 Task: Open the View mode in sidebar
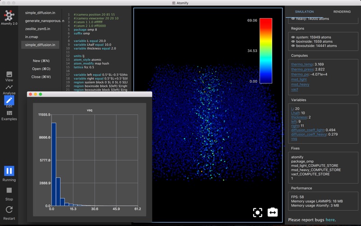coord(9,75)
